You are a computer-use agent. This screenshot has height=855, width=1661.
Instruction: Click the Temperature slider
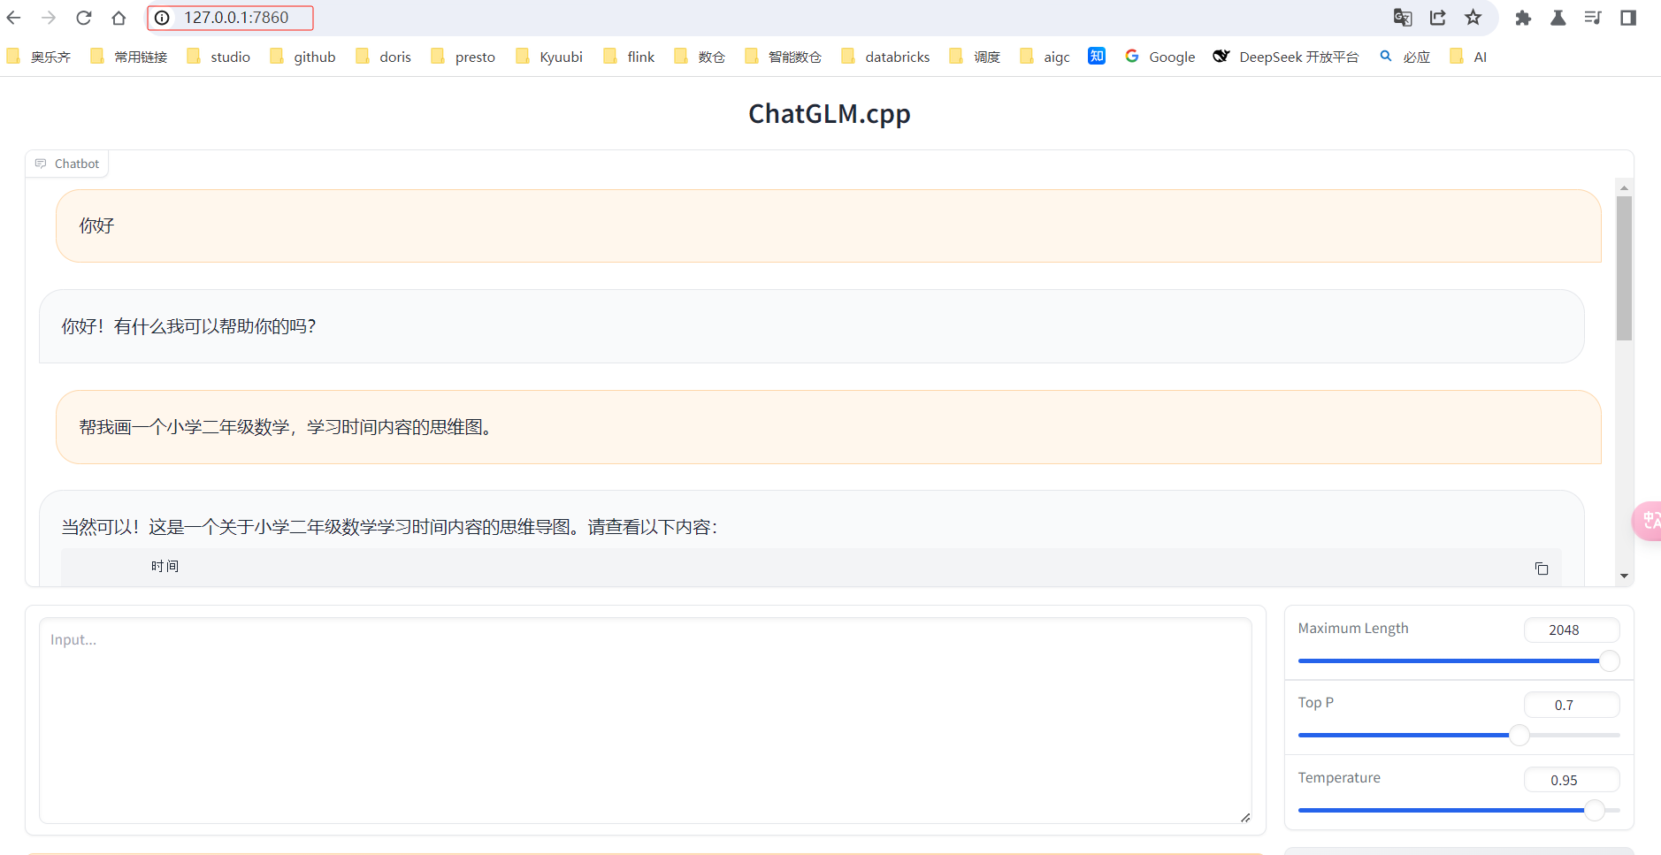coord(1458,810)
